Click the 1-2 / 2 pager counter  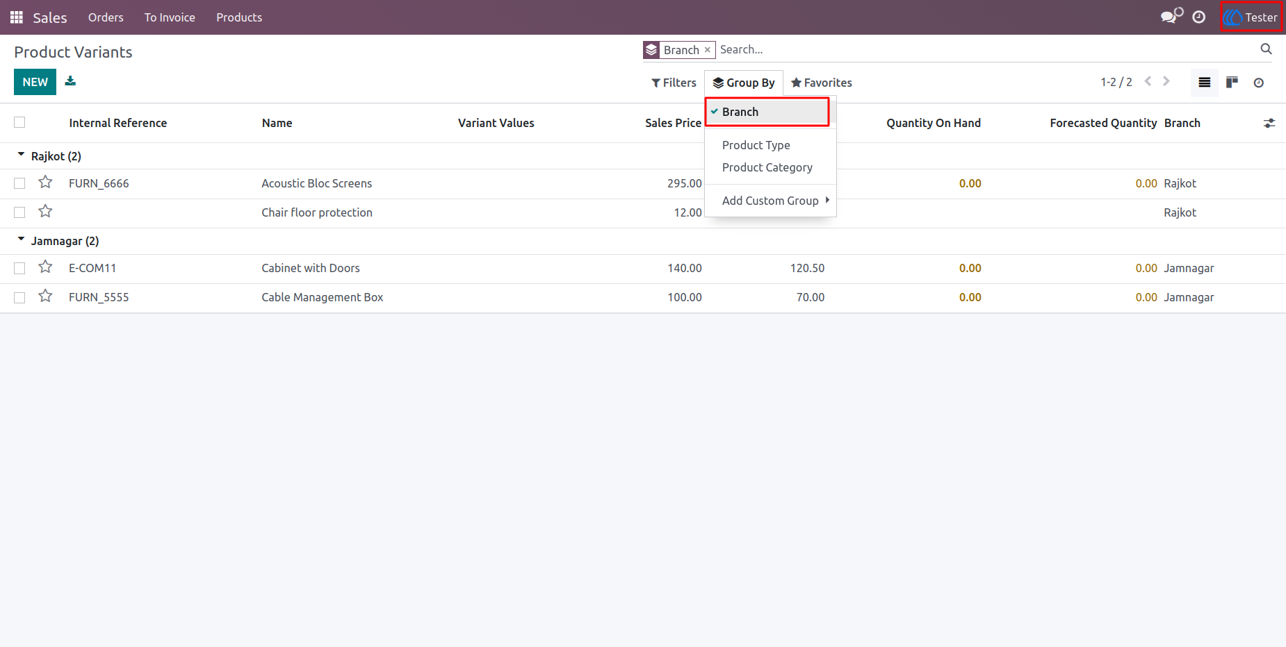tap(1116, 82)
